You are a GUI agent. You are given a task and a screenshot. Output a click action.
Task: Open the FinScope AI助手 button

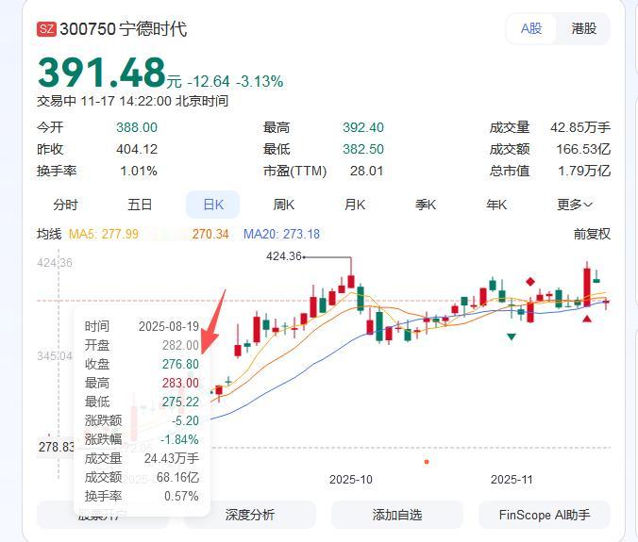point(545,515)
